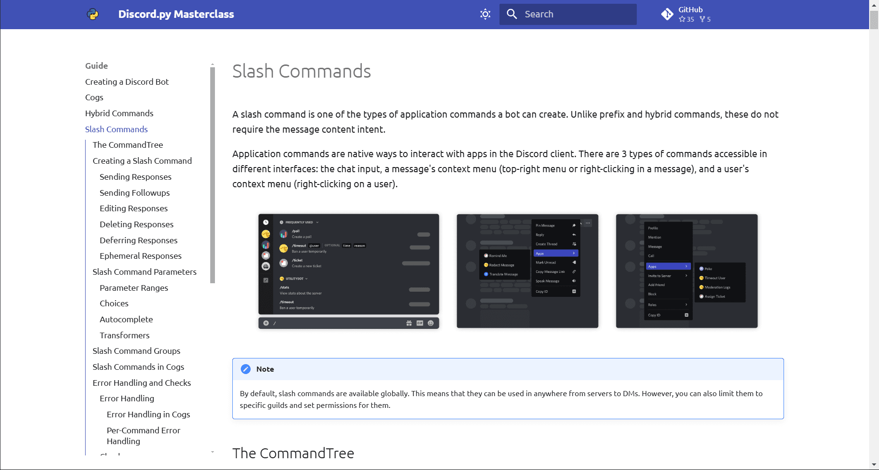
Task: Click the sidebar scrollbar up arrow
Action: [x=213, y=64]
